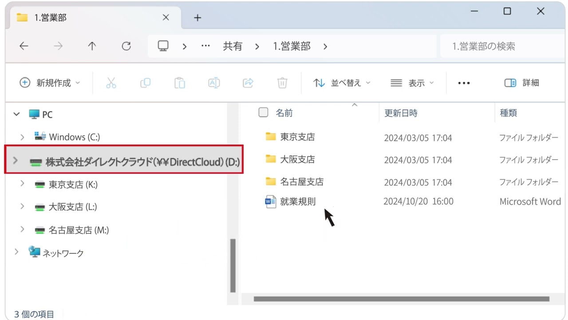
Task: Expand the ネットワーク tree node
Action: coord(16,252)
